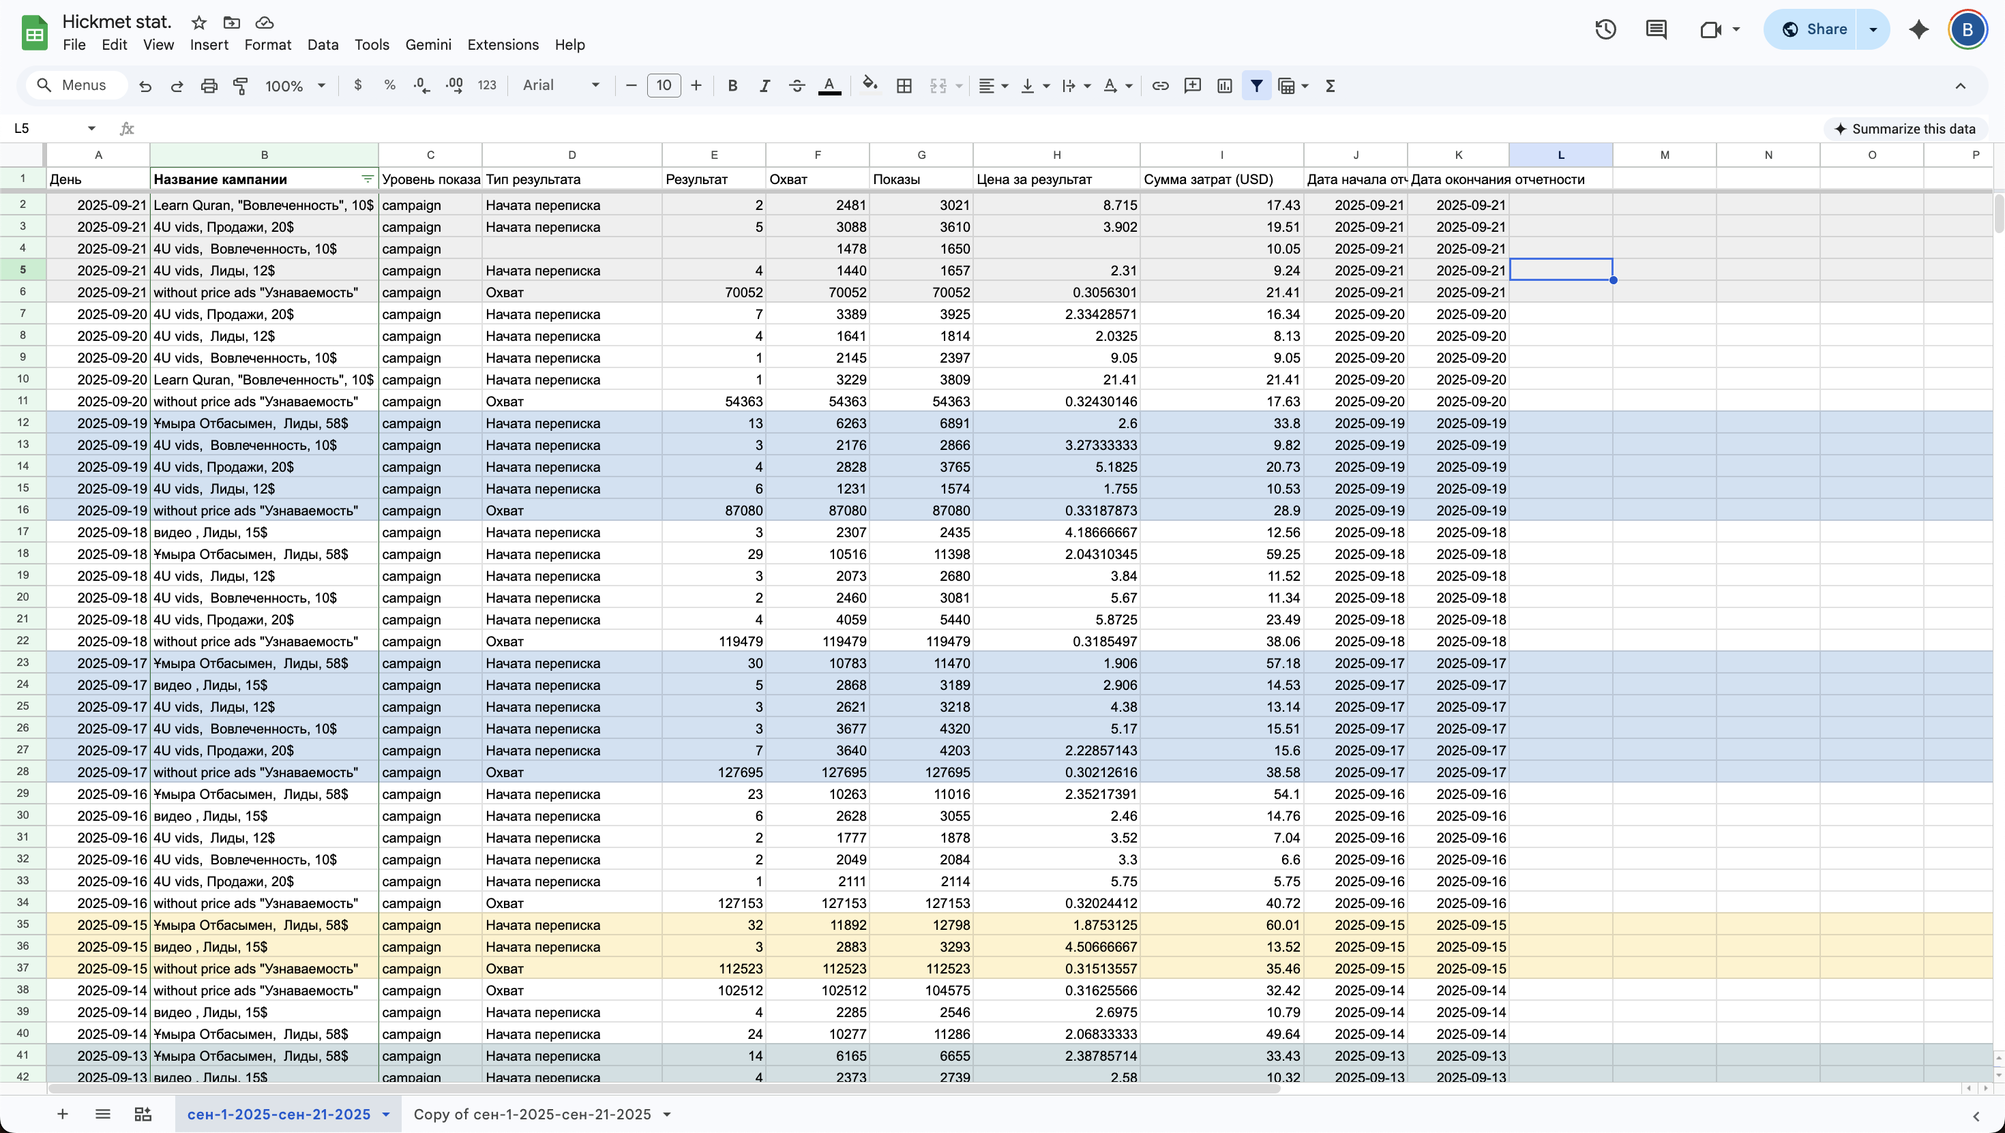Open the Gemini sparkle side panel
2005x1133 pixels.
coord(1919,29)
